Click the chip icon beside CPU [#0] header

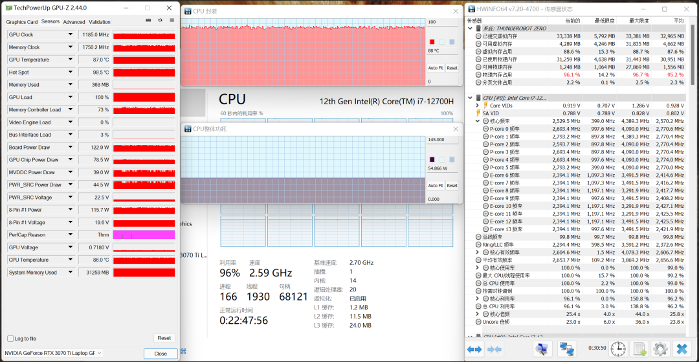(479, 98)
